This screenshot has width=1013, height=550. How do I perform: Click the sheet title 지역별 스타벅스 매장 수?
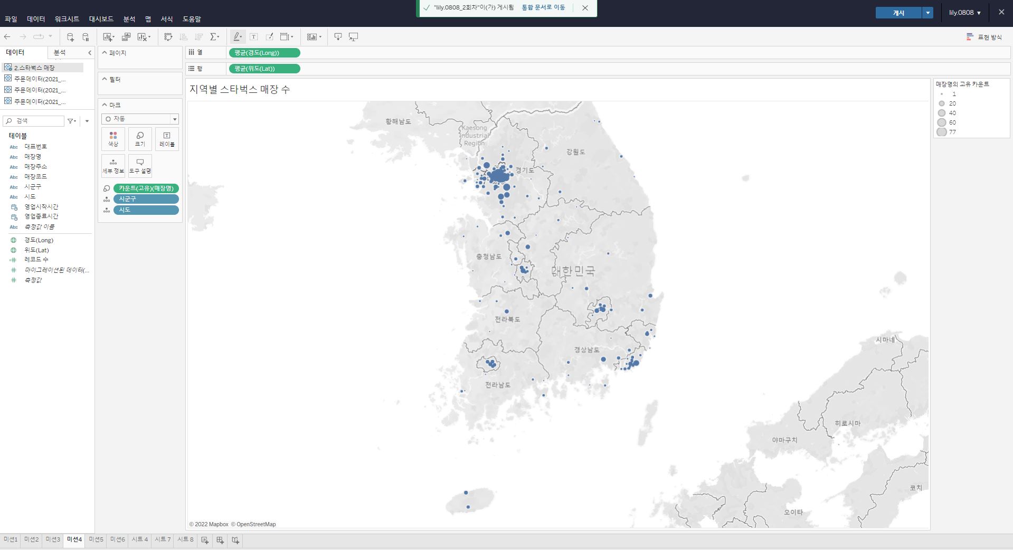tap(240, 89)
